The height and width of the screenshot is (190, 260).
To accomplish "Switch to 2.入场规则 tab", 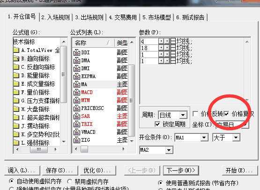I will coord(56,17).
